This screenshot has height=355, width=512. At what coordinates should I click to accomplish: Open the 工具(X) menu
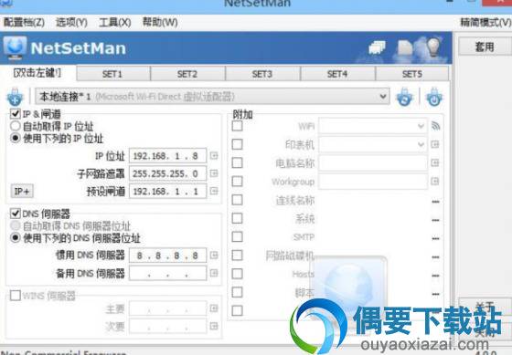(115, 23)
